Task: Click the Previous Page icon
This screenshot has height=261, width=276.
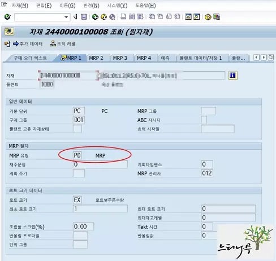Action: (x=160, y=17)
